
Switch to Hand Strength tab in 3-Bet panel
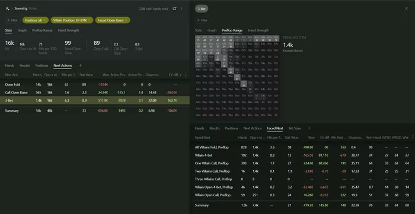point(258,30)
